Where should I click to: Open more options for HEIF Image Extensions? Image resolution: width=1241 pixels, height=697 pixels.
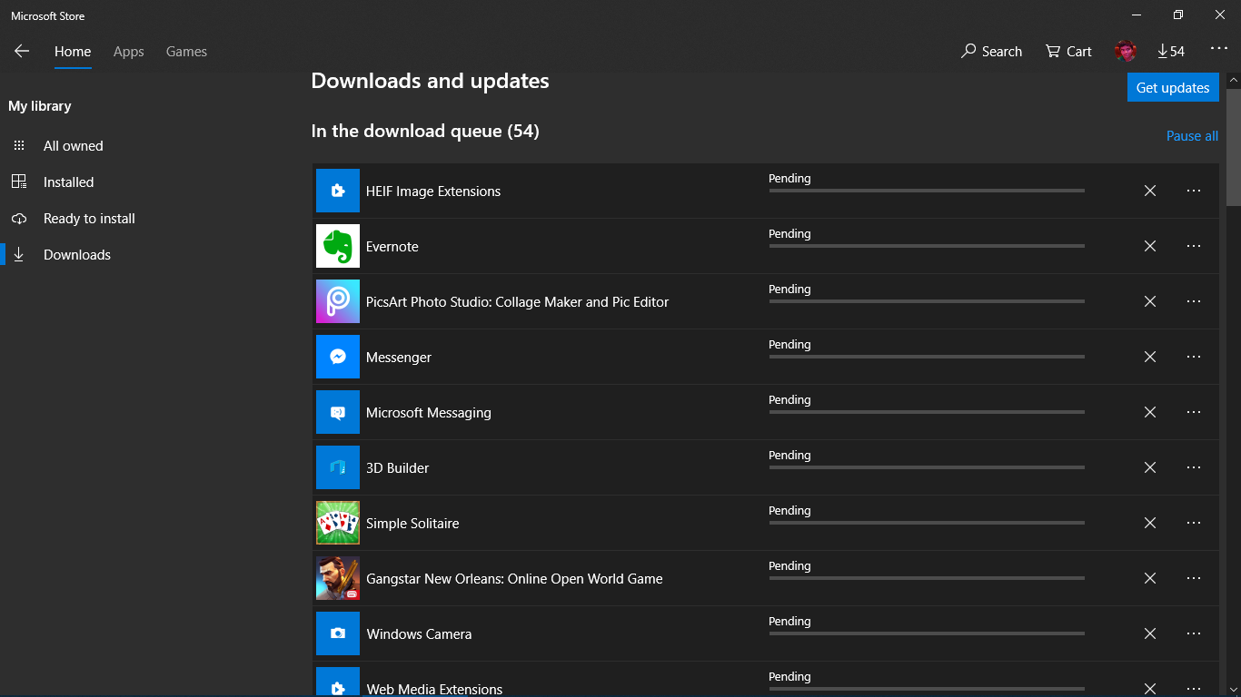coord(1194,191)
